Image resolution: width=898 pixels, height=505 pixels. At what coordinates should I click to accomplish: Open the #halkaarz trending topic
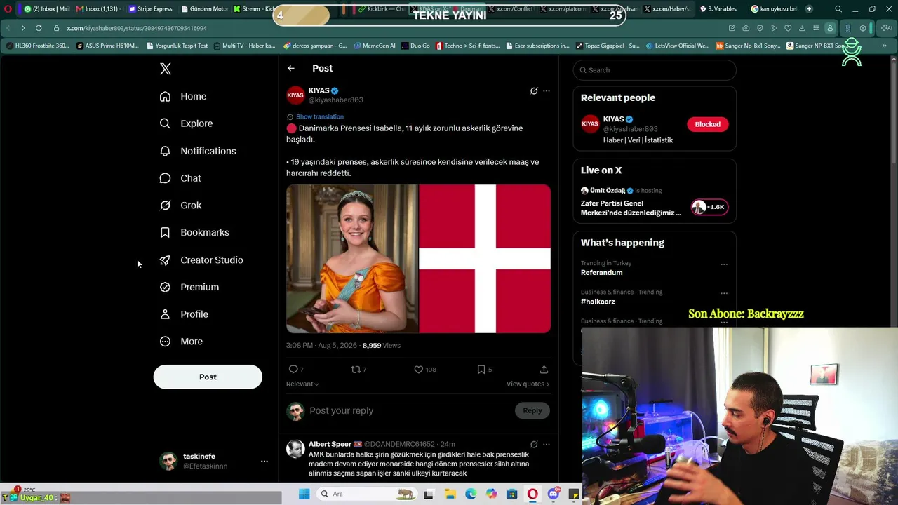point(598,302)
